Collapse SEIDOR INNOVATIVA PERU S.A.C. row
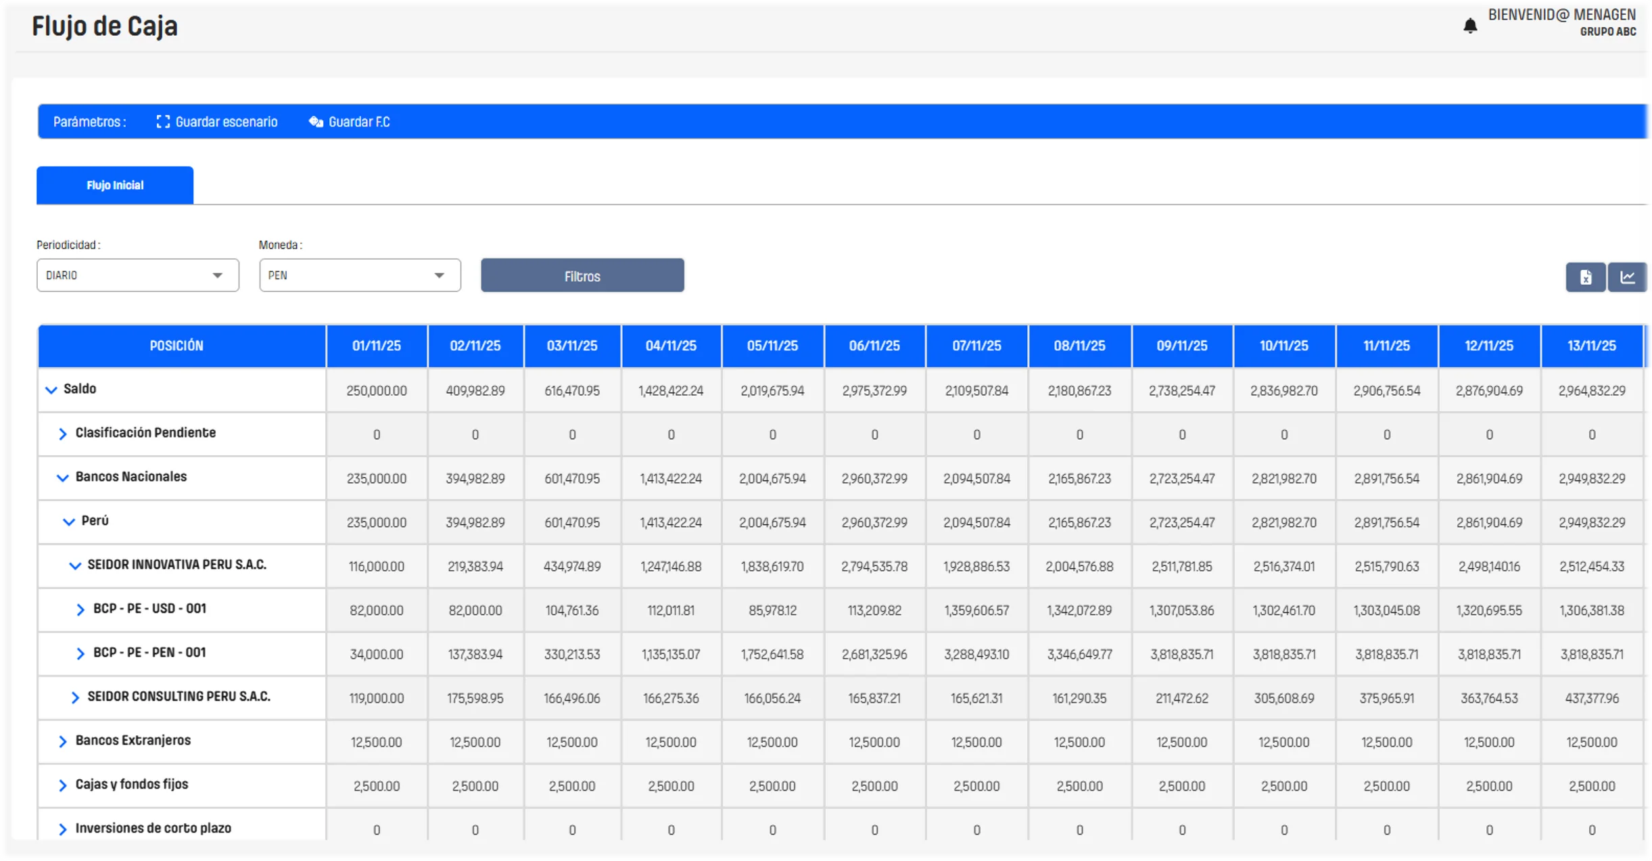1652x861 pixels. [x=74, y=565]
